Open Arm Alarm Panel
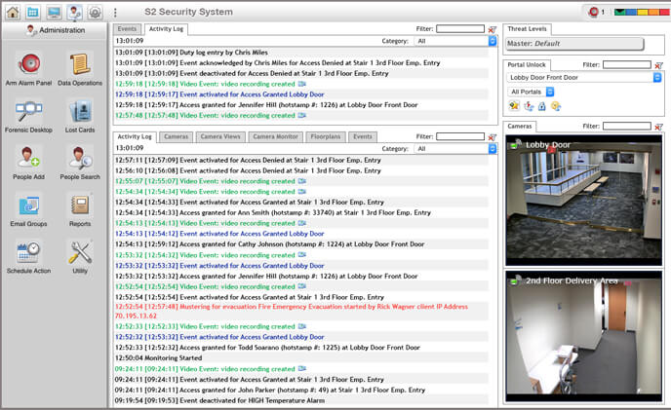 click(28, 69)
